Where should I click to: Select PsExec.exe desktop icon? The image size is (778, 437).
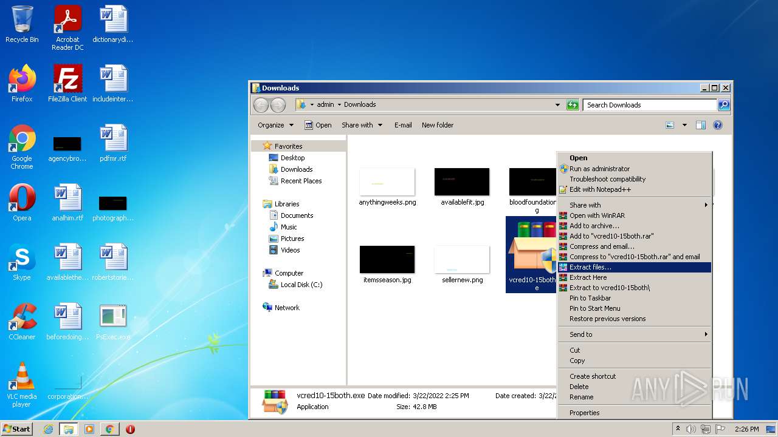coord(113,321)
